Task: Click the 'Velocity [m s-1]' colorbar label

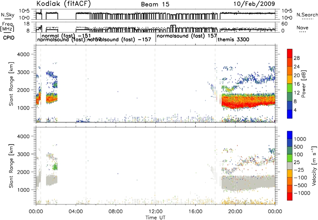Action: pos(314,166)
